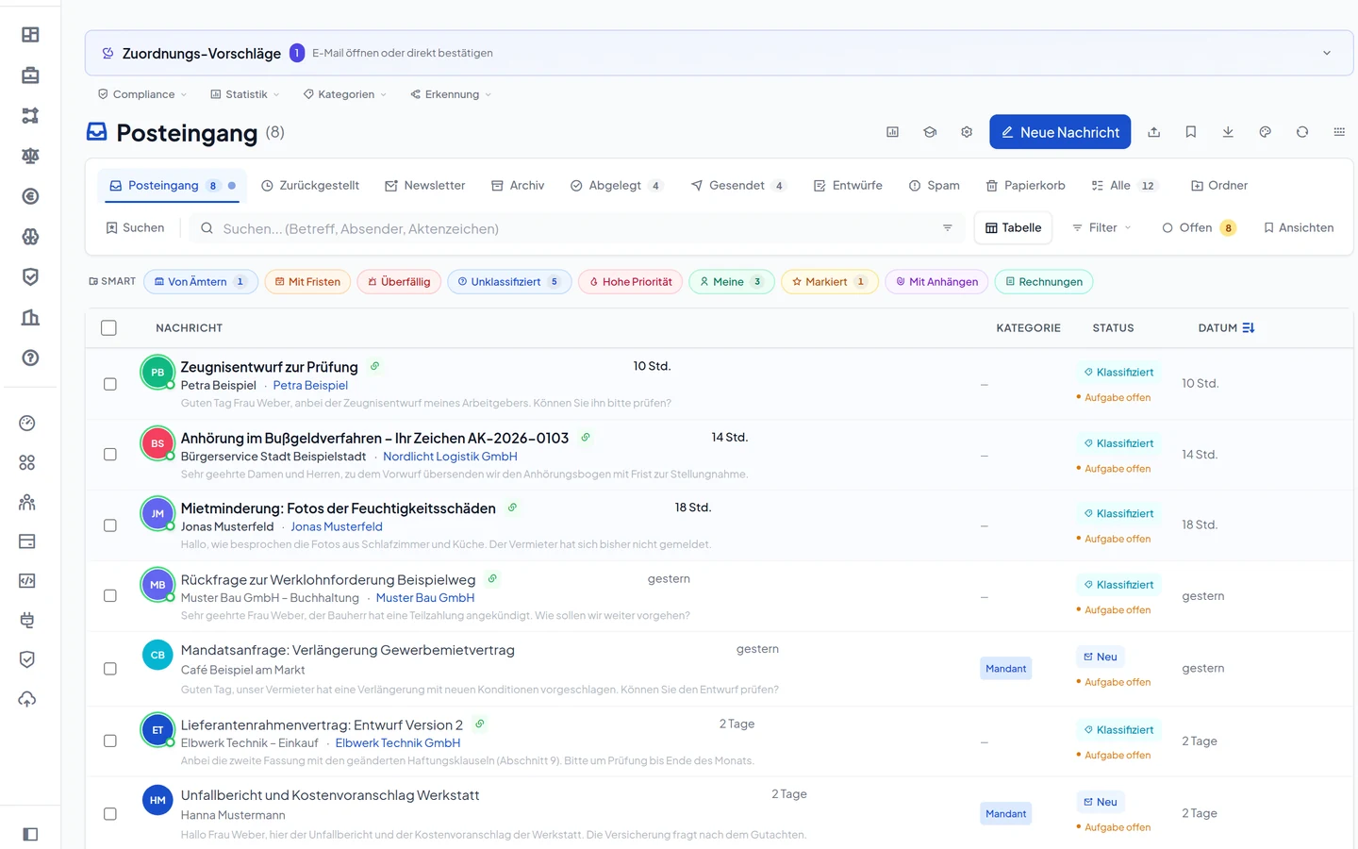Switch to the Newsletter tab
Image resolution: width=1358 pixels, height=849 pixels.
point(425,186)
